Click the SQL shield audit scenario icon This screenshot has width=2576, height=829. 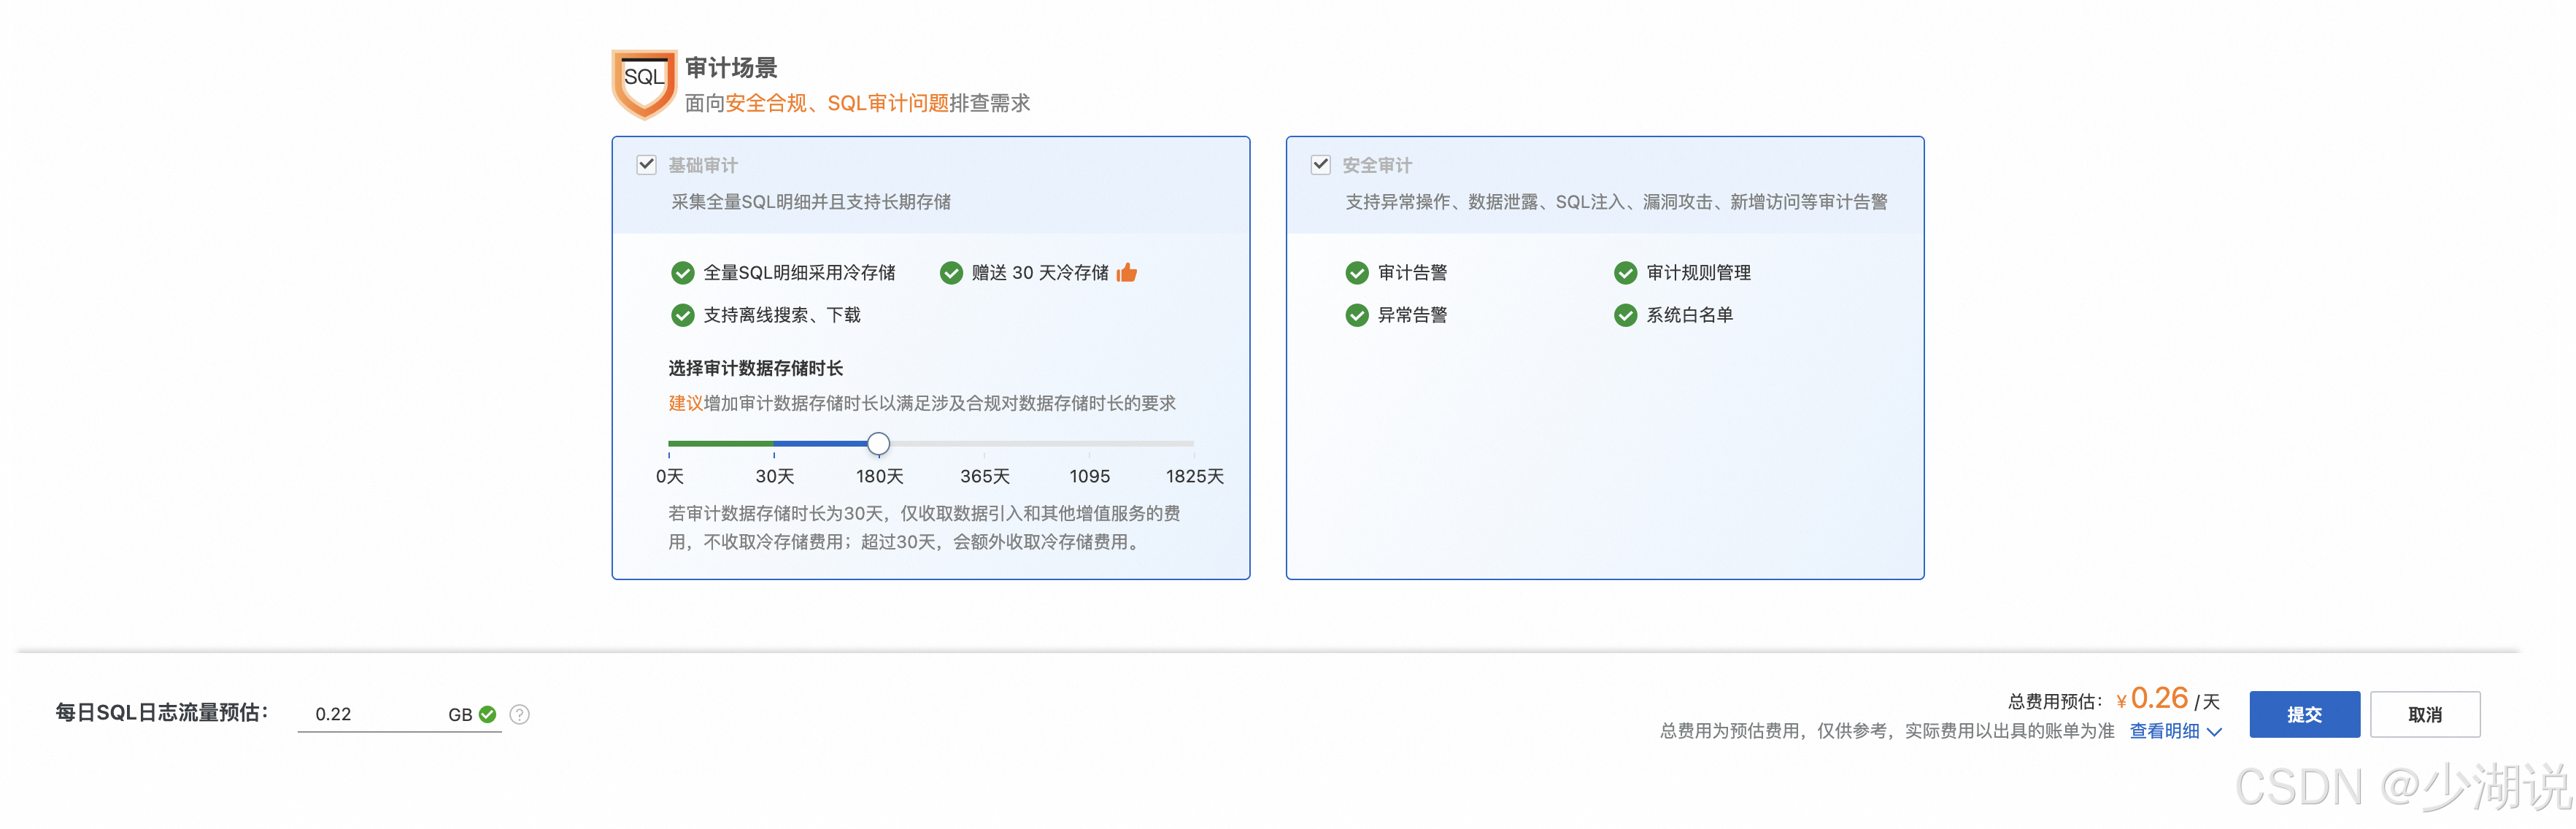644,82
